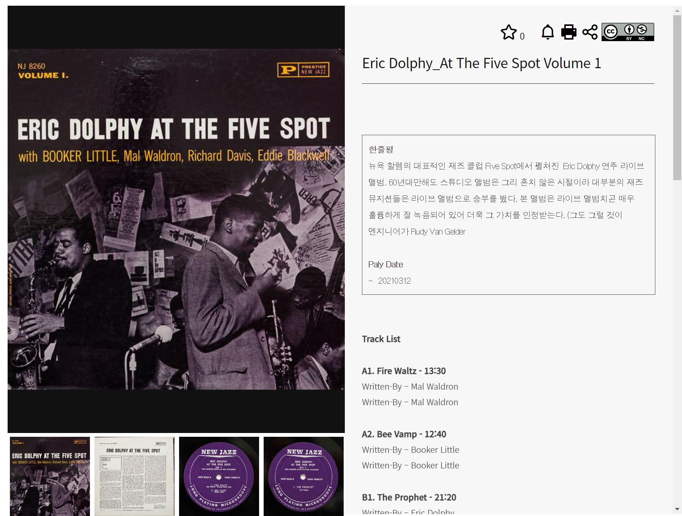Select the Side A record label thumbnail
This screenshot has height=516, width=682.
[219, 476]
